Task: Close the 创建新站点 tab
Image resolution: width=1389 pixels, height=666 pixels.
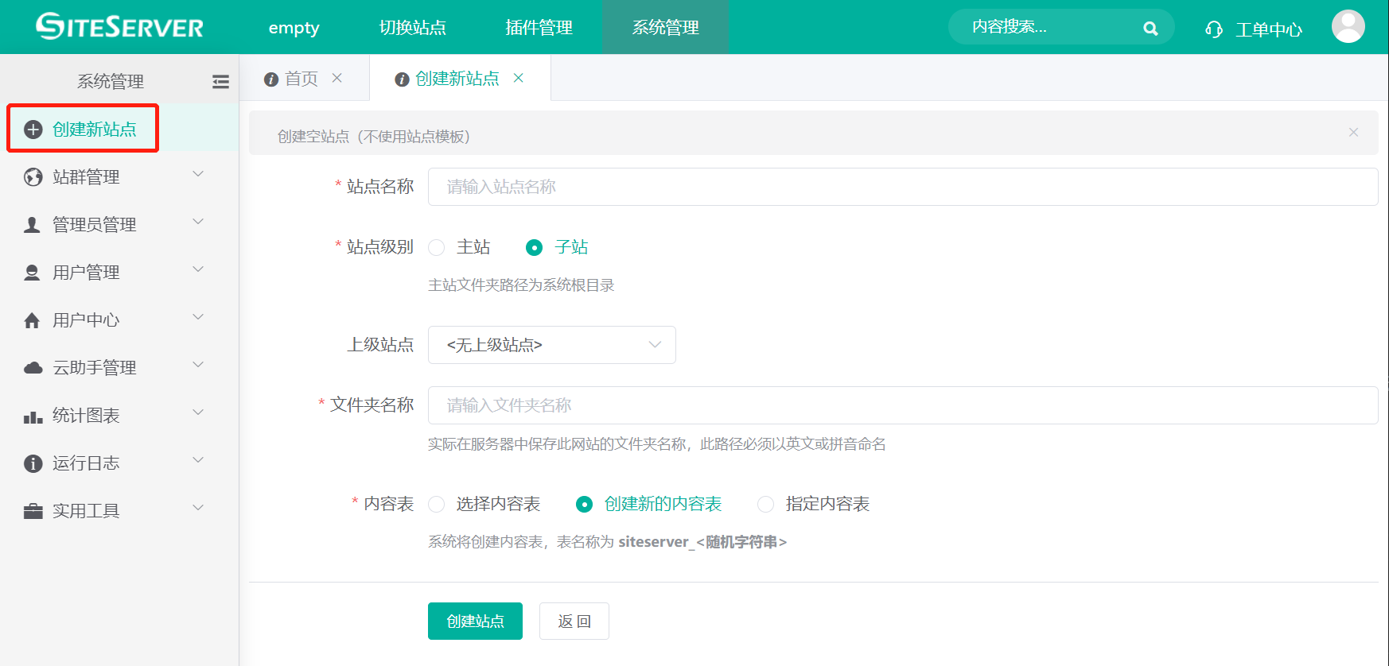Action: [519, 78]
